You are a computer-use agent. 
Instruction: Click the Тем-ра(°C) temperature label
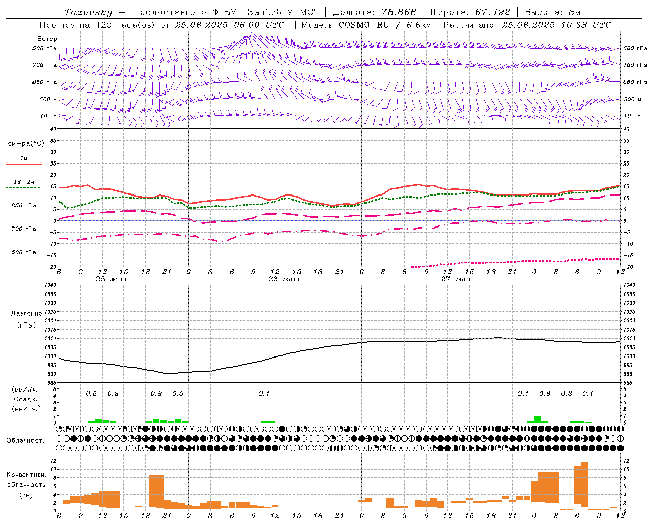(24, 144)
